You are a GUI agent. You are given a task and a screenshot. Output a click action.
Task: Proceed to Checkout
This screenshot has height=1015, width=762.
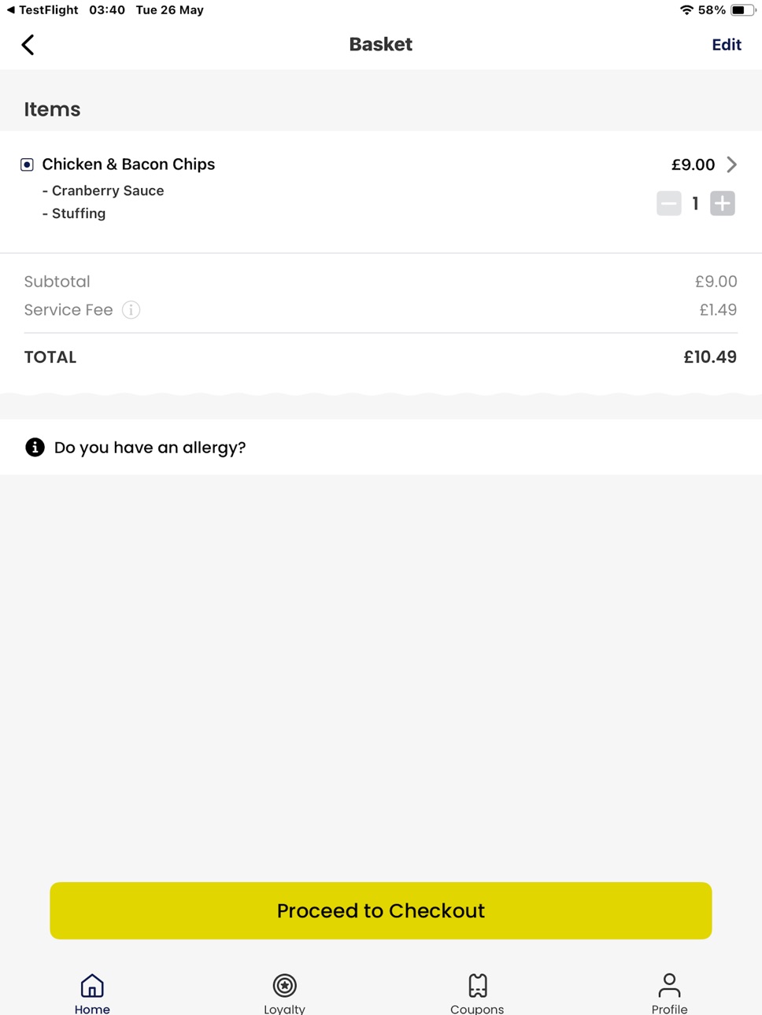381,910
